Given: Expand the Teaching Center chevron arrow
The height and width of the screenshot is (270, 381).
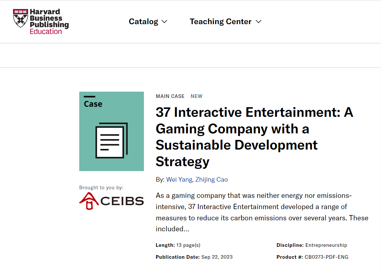Looking at the screenshot, I should (259, 22).
